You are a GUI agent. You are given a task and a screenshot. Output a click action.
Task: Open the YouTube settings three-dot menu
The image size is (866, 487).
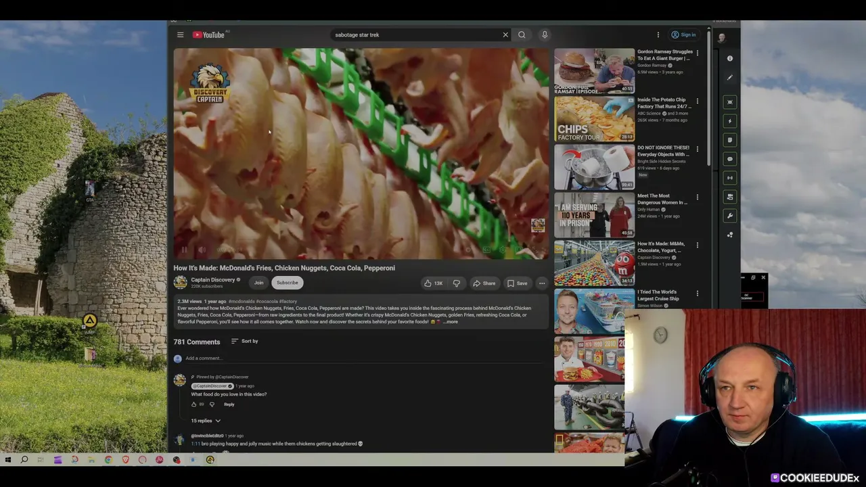click(x=658, y=34)
